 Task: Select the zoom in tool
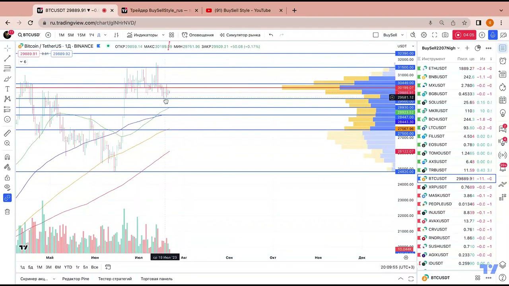[7, 143]
